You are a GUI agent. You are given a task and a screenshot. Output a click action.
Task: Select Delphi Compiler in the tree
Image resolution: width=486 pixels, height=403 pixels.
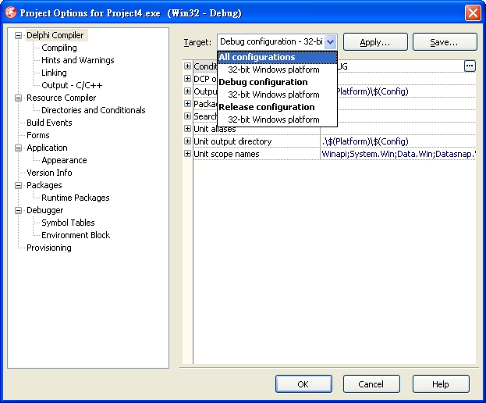55,35
